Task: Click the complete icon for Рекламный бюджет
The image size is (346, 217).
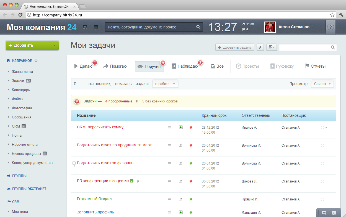Action: click(x=181, y=199)
